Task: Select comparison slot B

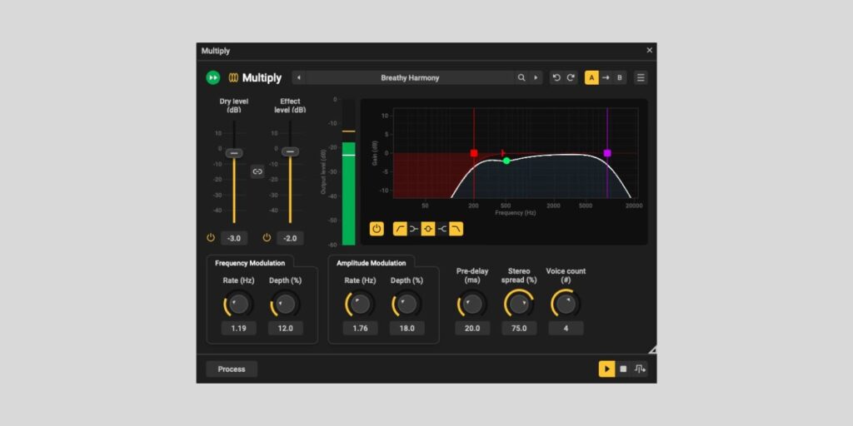Action: click(x=620, y=77)
